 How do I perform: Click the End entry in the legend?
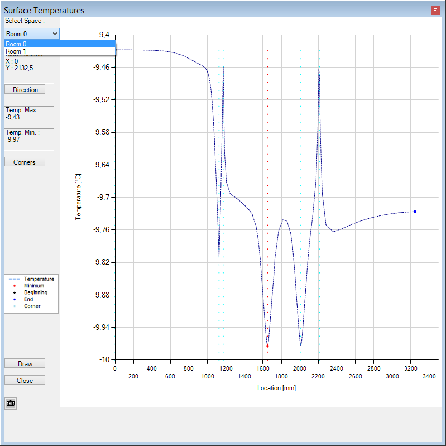pyautogui.click(x=28, y=299)
